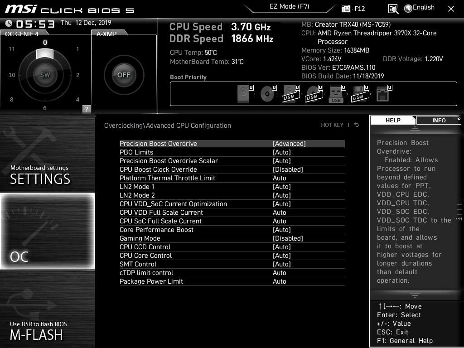This screenshot has width=464, height=348.
Task: Select the CD/DVD boot device icon
Action: pos(267,94)
